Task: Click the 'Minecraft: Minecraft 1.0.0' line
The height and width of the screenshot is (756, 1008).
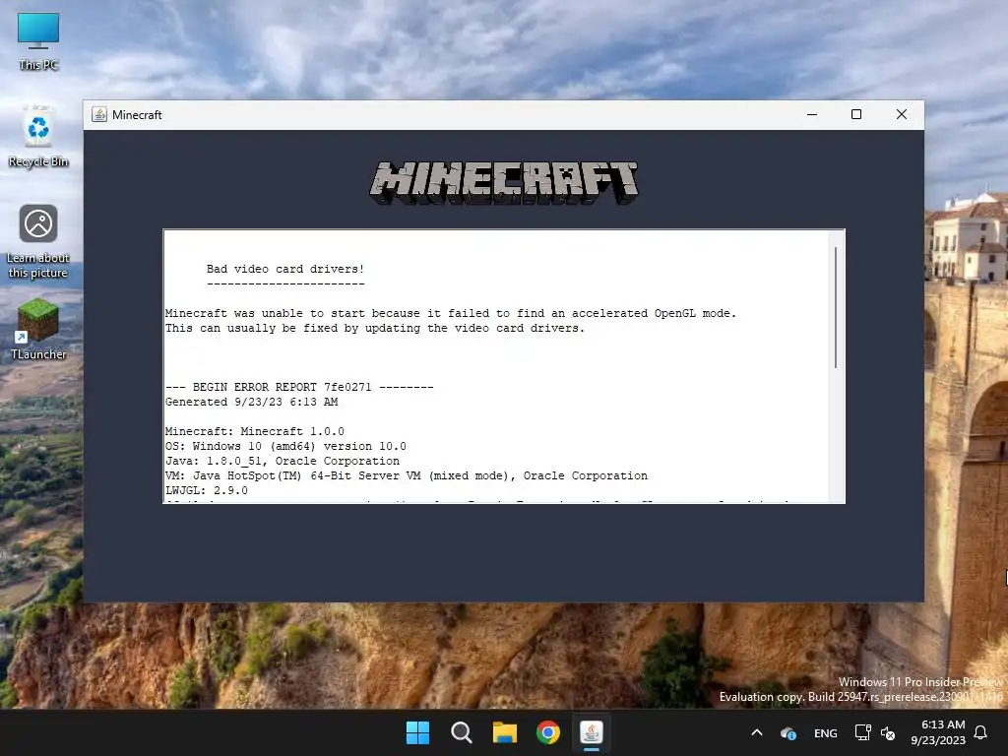Action: (x=255, y=431)
